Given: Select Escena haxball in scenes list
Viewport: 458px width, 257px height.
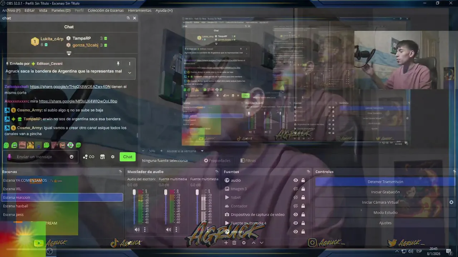Looking at the screenshot, I should [x=62, y=206].
